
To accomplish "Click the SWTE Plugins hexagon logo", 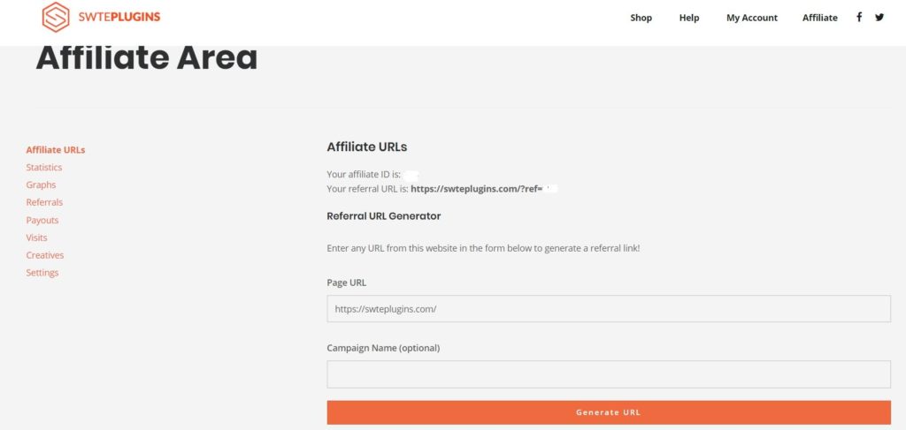I will tap(56, 18).
